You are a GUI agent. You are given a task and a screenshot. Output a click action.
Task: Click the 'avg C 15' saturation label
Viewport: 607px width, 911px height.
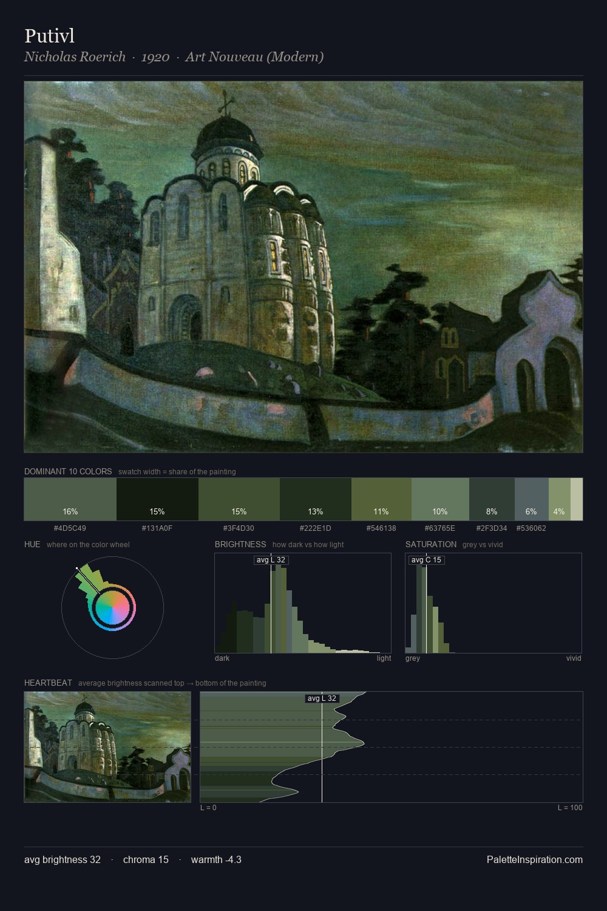point(426,560)
